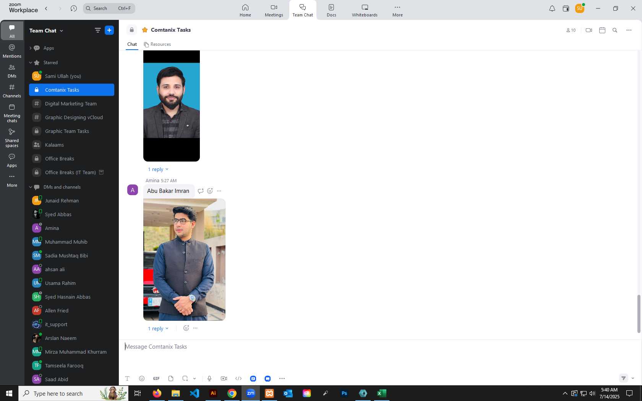This screenshot has height=401, width=642.
Task: Click the chat vertical scrollbar thumb
Action: pyautogui.click(x=639, y=314)
